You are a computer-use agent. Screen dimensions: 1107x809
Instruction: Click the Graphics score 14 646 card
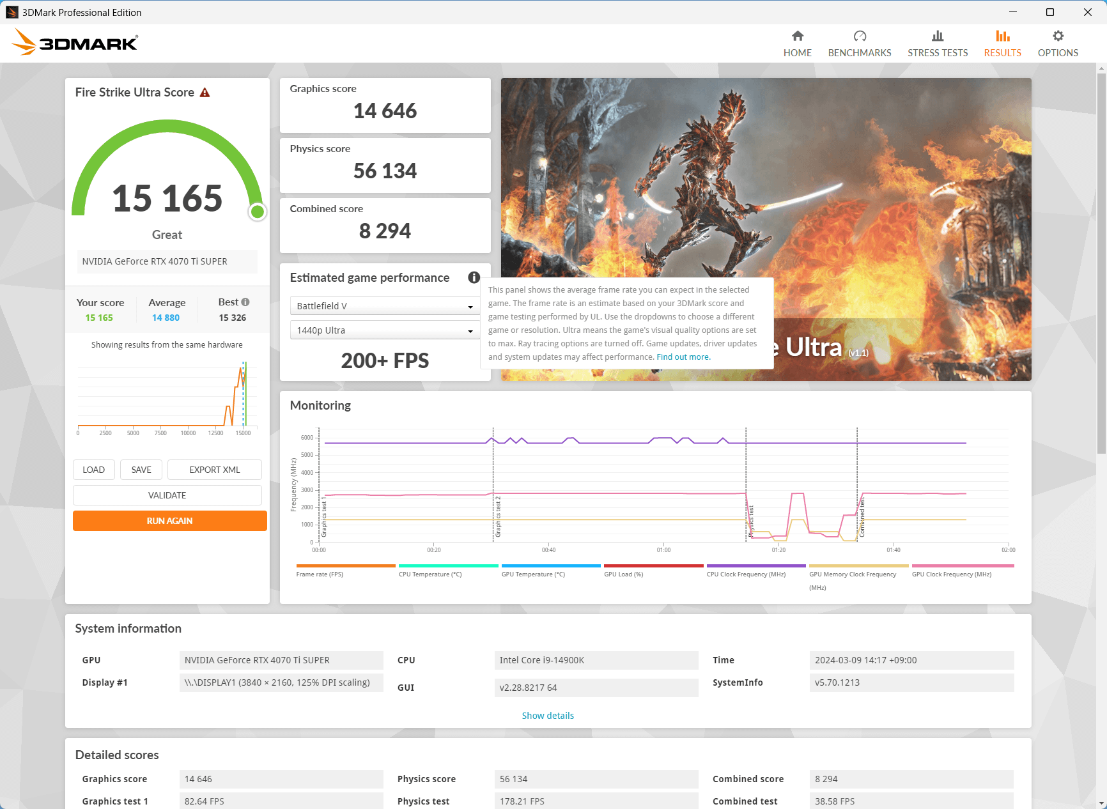click(x=385, y=105)
